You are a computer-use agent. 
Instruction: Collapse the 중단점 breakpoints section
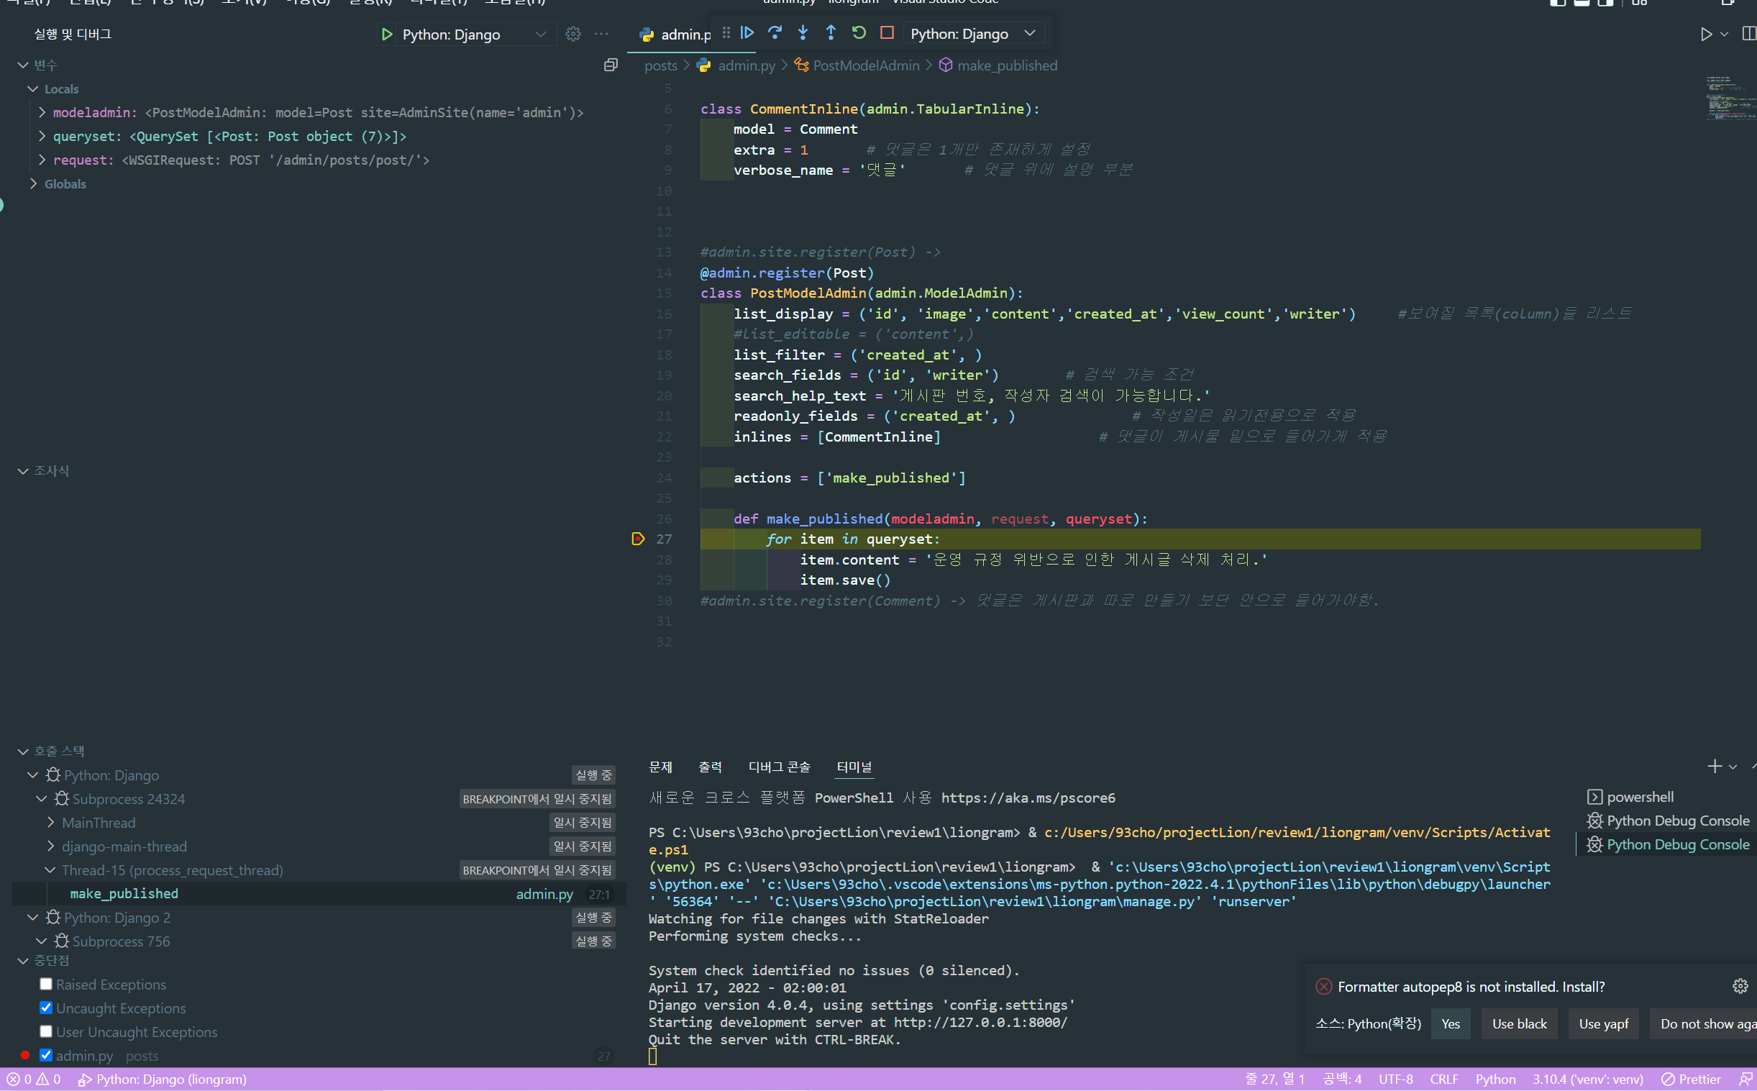click(23, 961)
